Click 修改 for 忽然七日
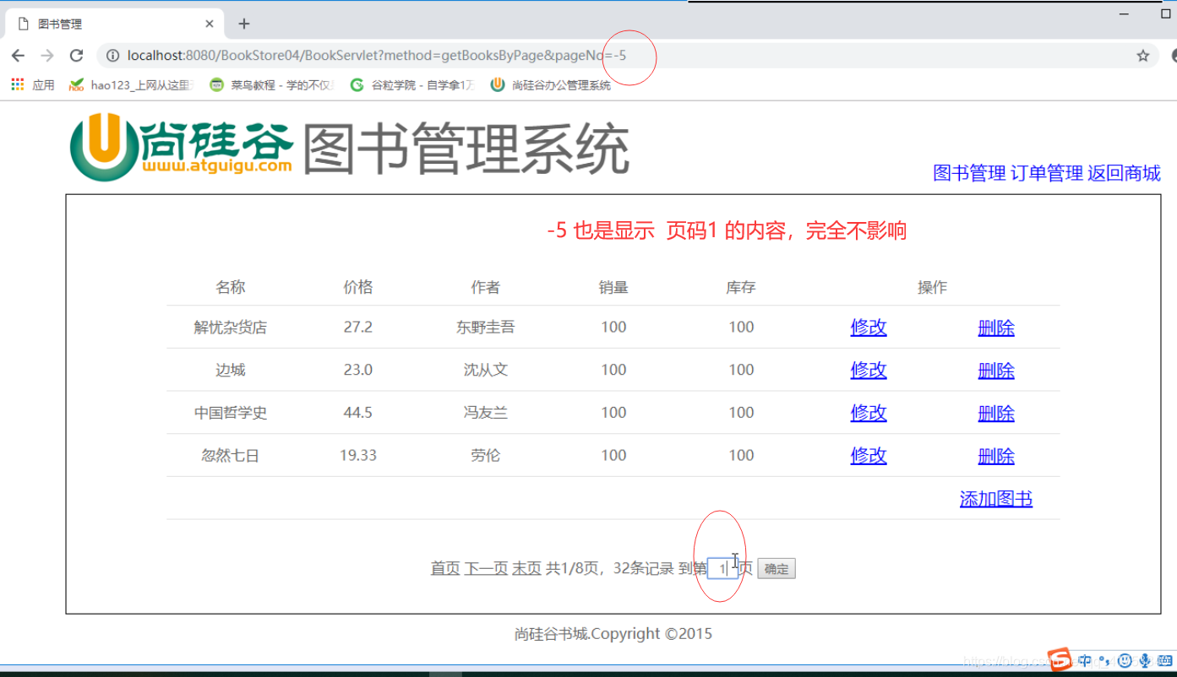1177x677 pixels. pyautogui.click(x=869, y=456)
